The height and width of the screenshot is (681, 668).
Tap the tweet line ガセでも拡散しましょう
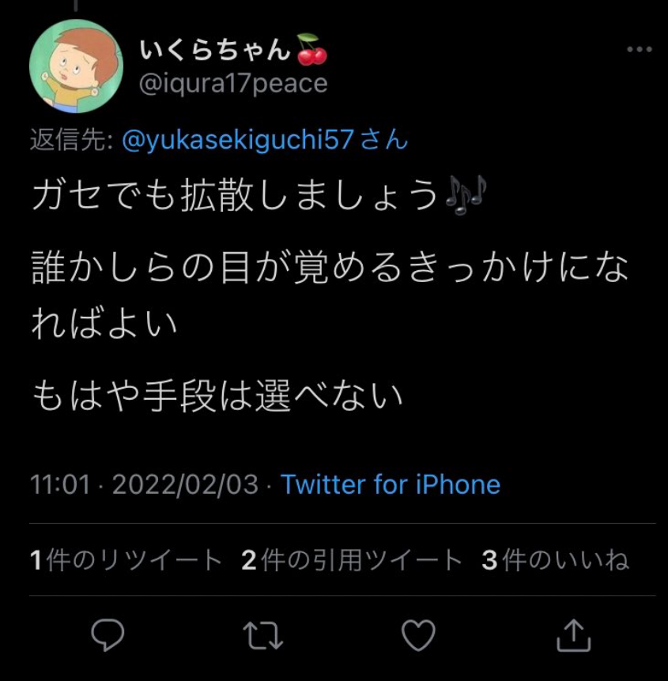(235, 194)
